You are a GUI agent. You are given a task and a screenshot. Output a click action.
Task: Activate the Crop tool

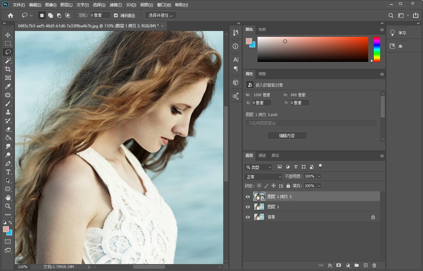point(8,69)
